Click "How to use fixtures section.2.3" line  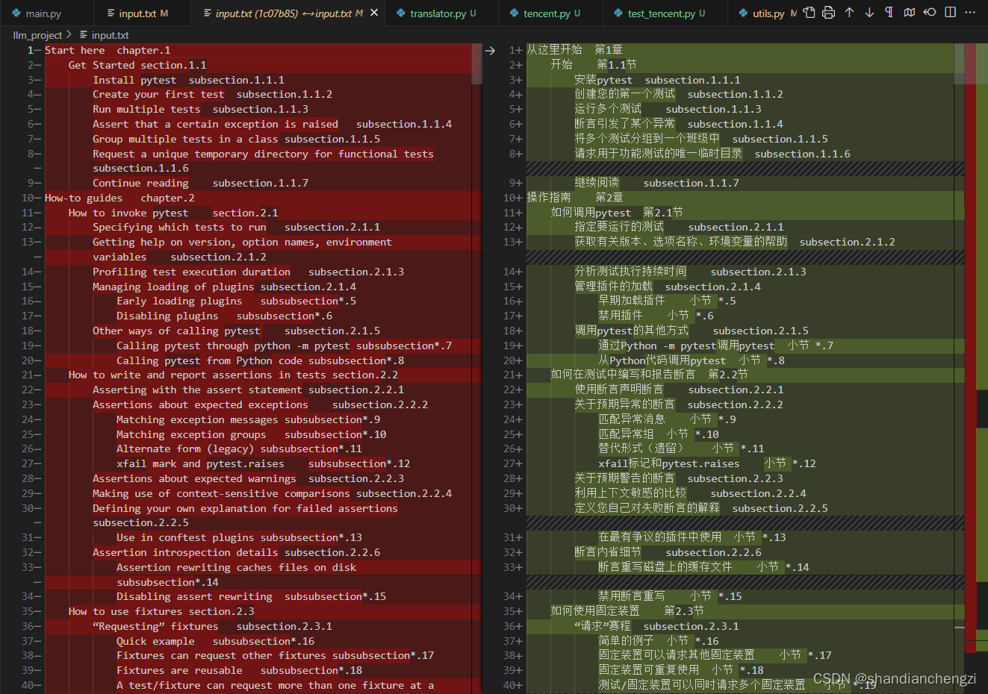pos(161,611)
